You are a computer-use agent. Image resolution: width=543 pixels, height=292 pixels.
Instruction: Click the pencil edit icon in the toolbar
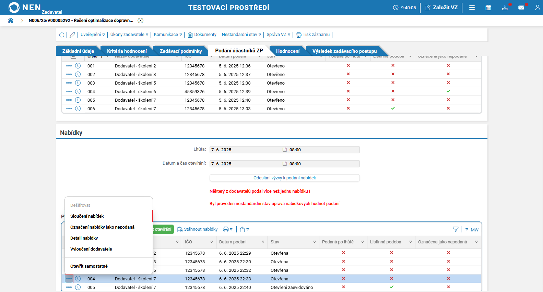(x=72, y=35)
